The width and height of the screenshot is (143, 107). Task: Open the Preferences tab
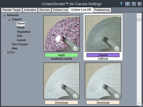pyautogui.click(x=102, y=10)
